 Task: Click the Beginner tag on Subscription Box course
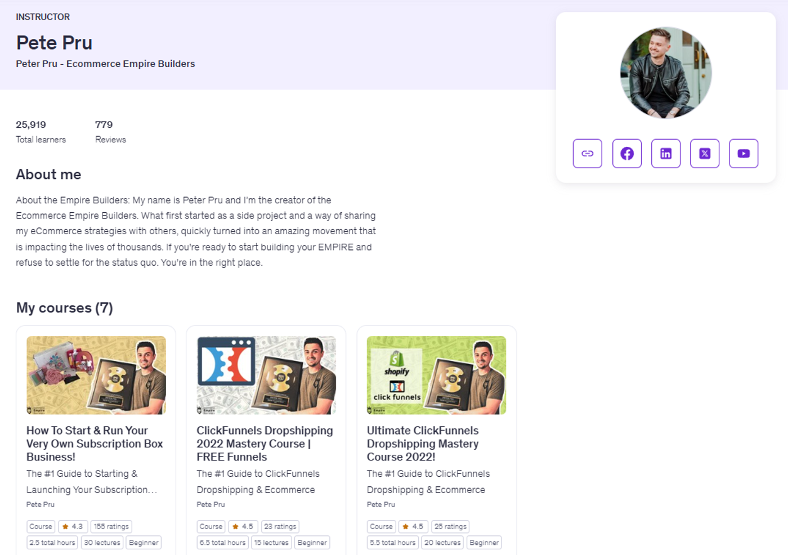click(x=144, y=543)
